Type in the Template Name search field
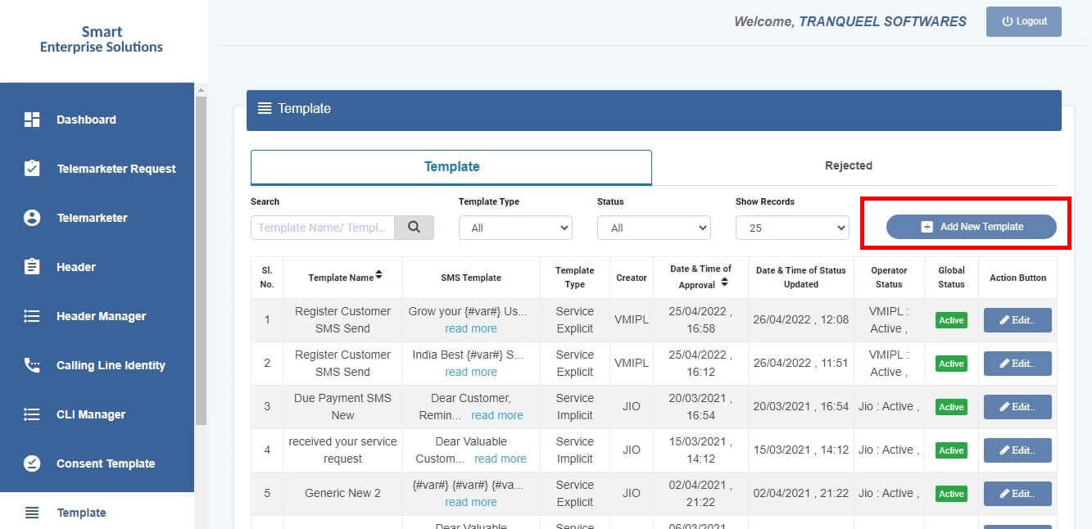Image resolution: width=1092 pixels, height=529 pixels. click(323, 228)
